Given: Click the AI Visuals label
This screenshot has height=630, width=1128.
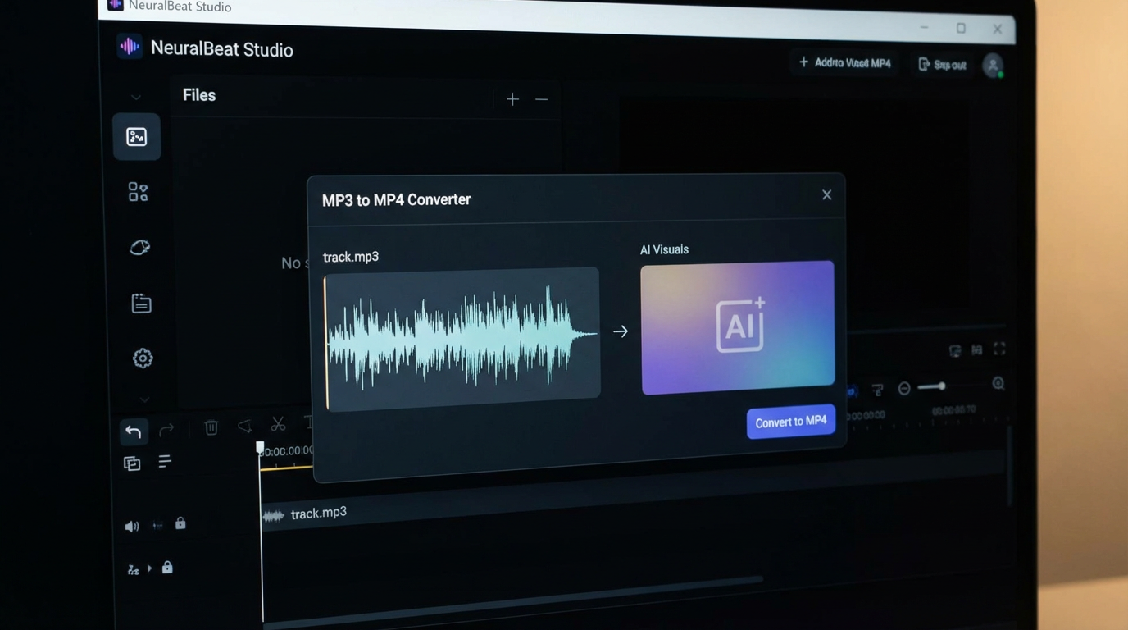Looking at the screenshot, I should coord(664,249).
